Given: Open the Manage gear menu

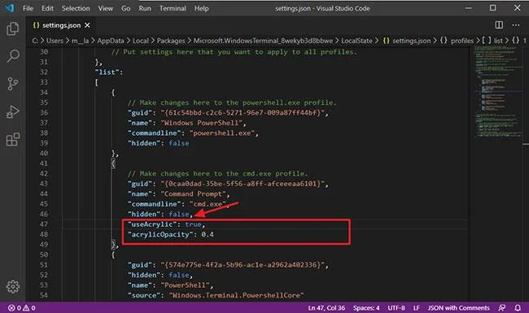Looking at the screenshot, I should 13,286.
